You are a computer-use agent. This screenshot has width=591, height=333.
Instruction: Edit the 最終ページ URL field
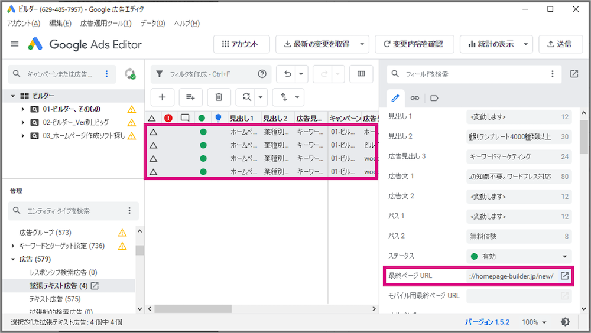tap(512, 276)
